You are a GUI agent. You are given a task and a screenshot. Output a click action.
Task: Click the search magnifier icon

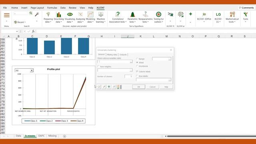(x=31, y=13)
